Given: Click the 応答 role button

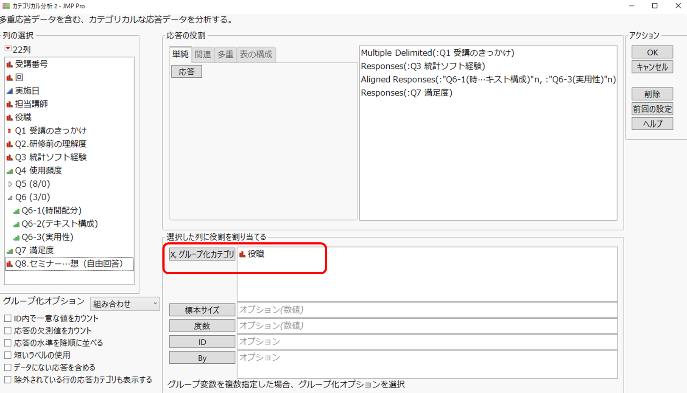Looking at the screenshot, I should [187, 72].
